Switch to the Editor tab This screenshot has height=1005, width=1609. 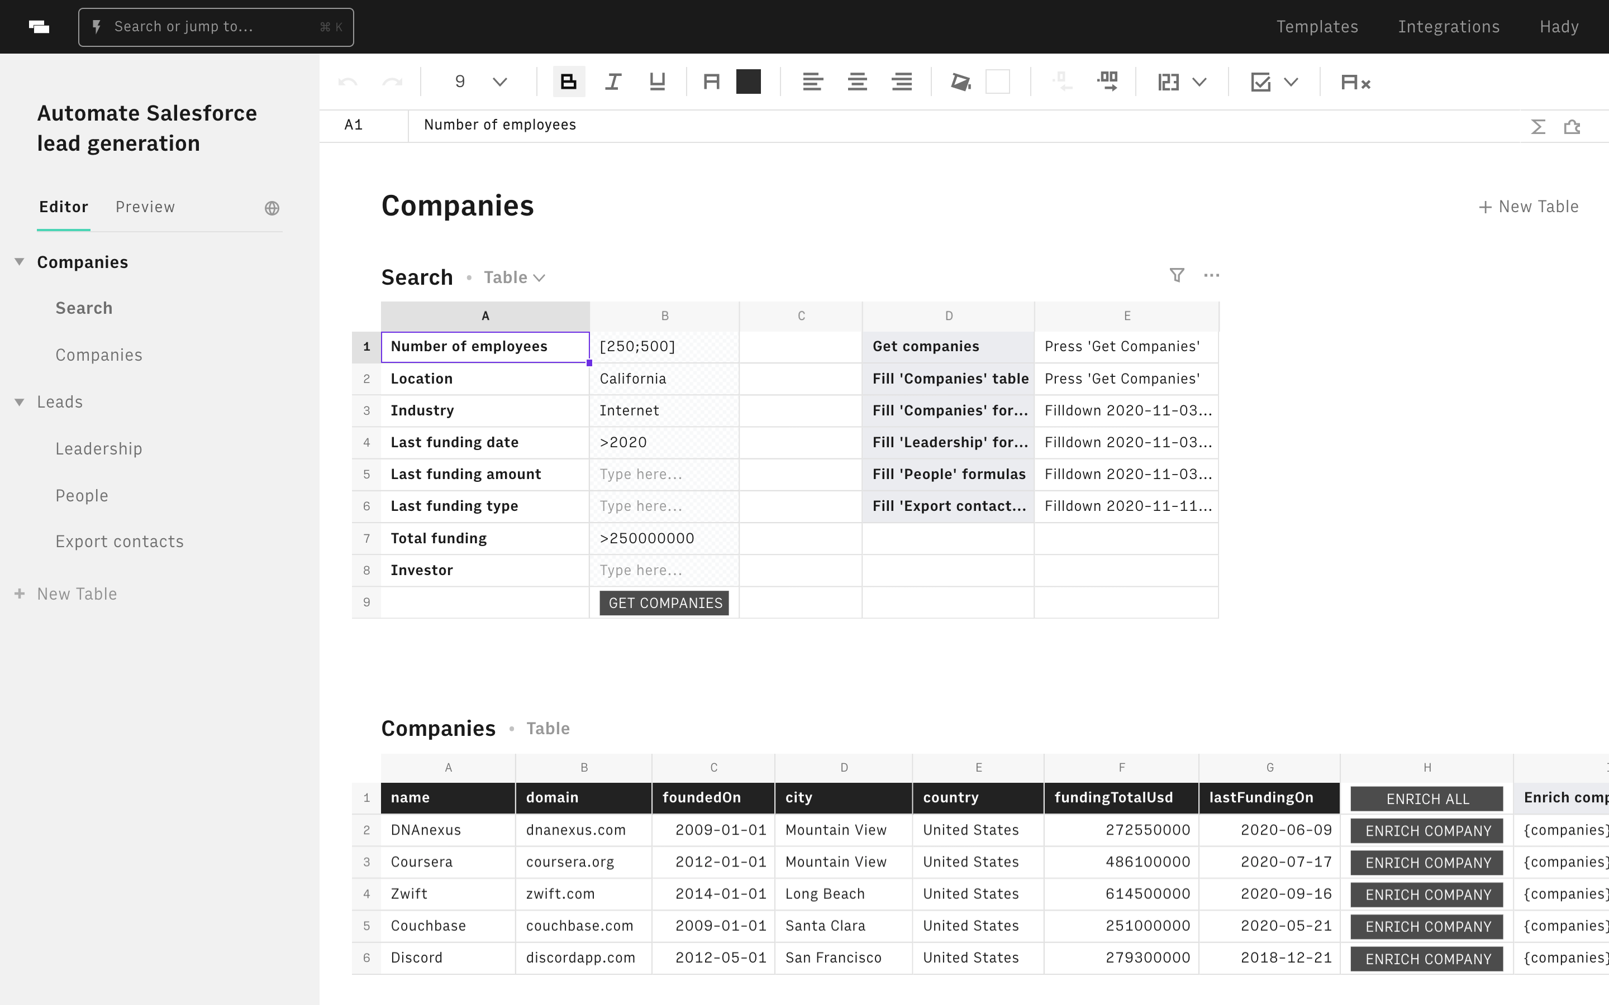63,207
